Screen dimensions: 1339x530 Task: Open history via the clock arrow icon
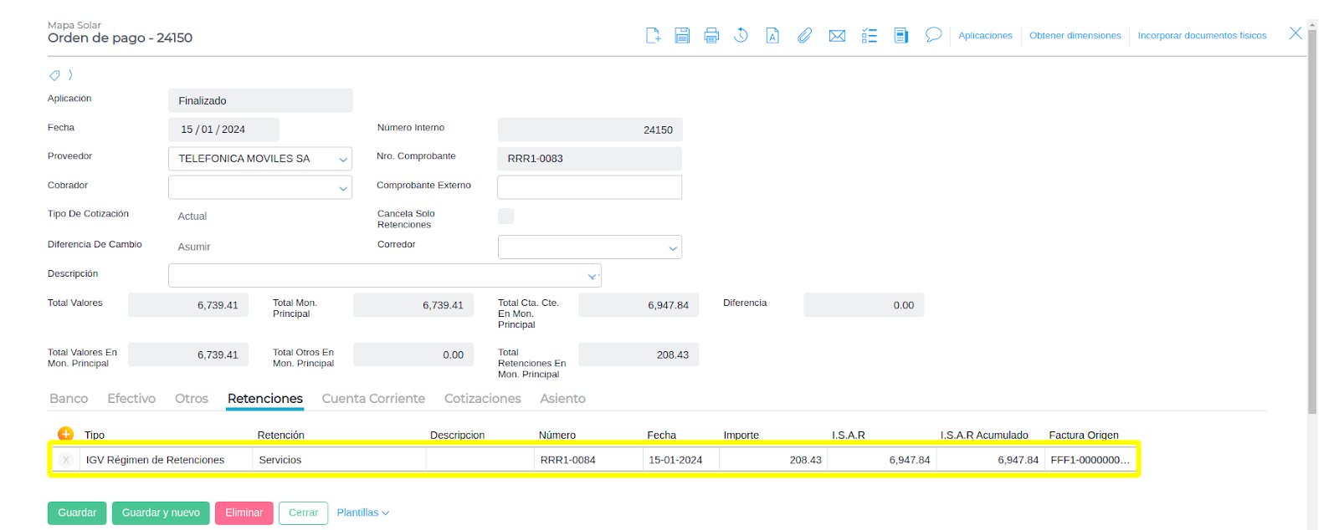point(741,35)
